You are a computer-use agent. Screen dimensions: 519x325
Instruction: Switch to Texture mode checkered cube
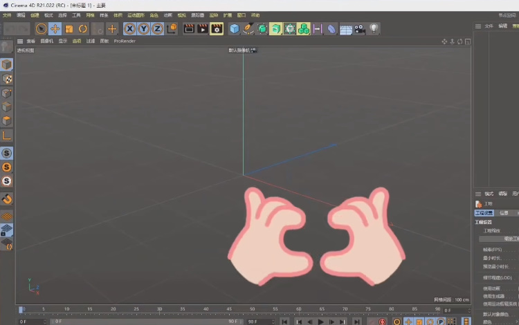tap(7, 79)
